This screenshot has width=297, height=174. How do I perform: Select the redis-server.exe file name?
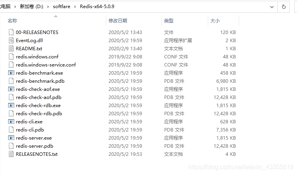[x=34, y=138]
